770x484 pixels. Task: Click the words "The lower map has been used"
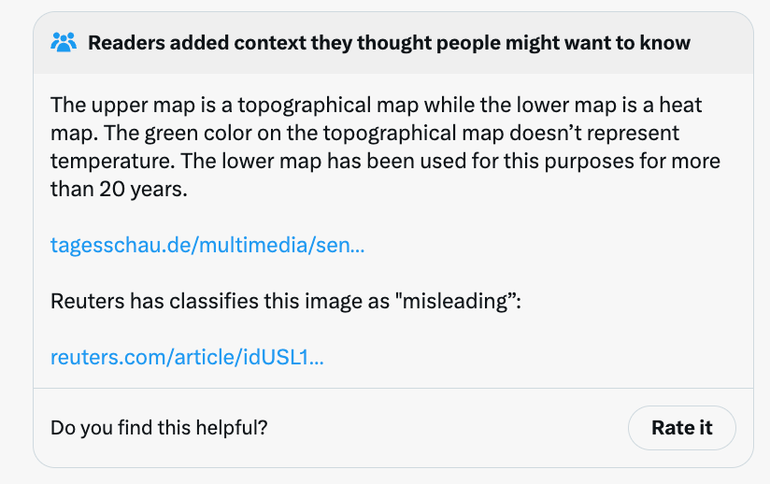coord(323,162)
